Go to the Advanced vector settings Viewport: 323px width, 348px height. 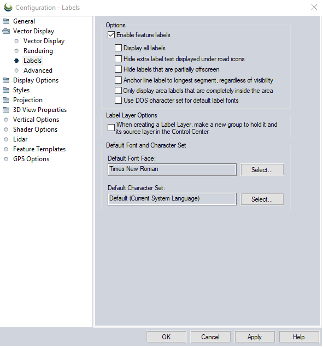coord(38,70)
